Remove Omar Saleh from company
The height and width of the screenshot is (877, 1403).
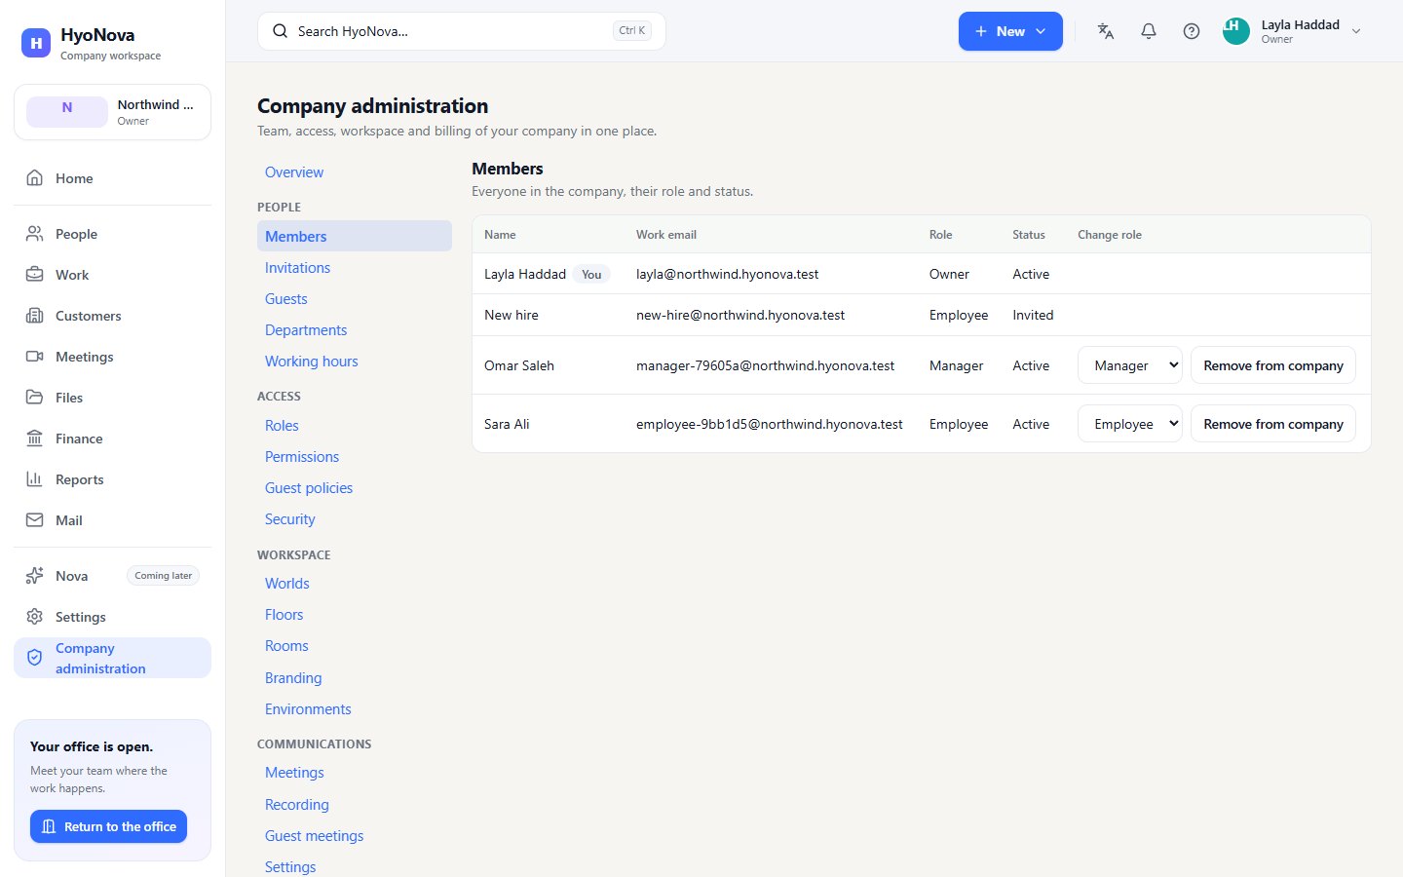tap(1273, 365)
